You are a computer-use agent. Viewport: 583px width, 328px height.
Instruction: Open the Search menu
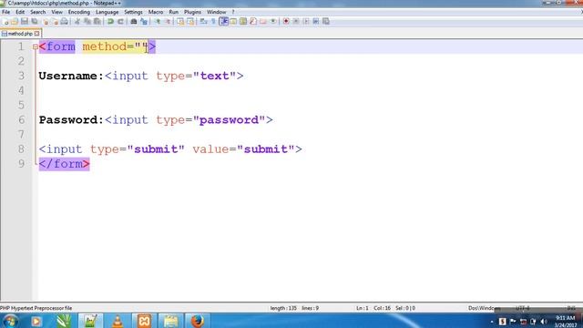pyautogui.click(x=38, y=12)
